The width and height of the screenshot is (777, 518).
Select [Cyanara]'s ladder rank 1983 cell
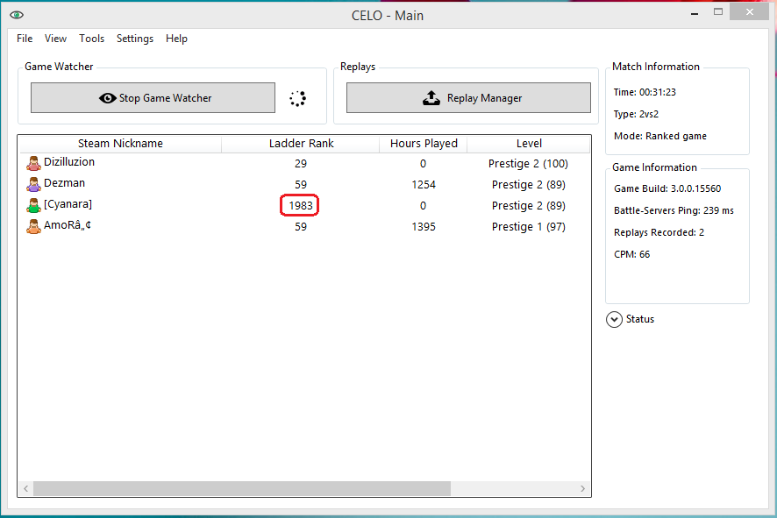tap(300, 205)
